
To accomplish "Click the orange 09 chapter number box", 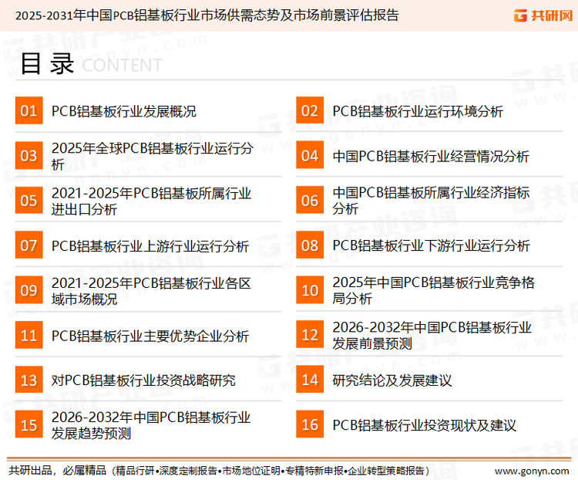I will pyautogui.click(x=29, y=290).
